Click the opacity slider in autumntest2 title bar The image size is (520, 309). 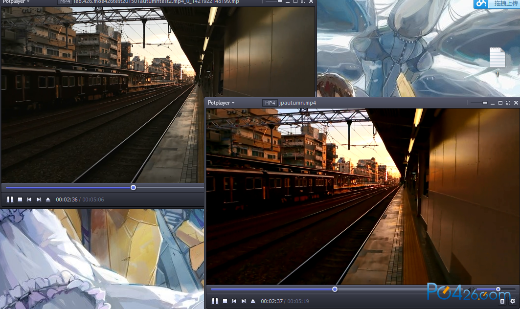pyautogui.click(x=274, y=1)
